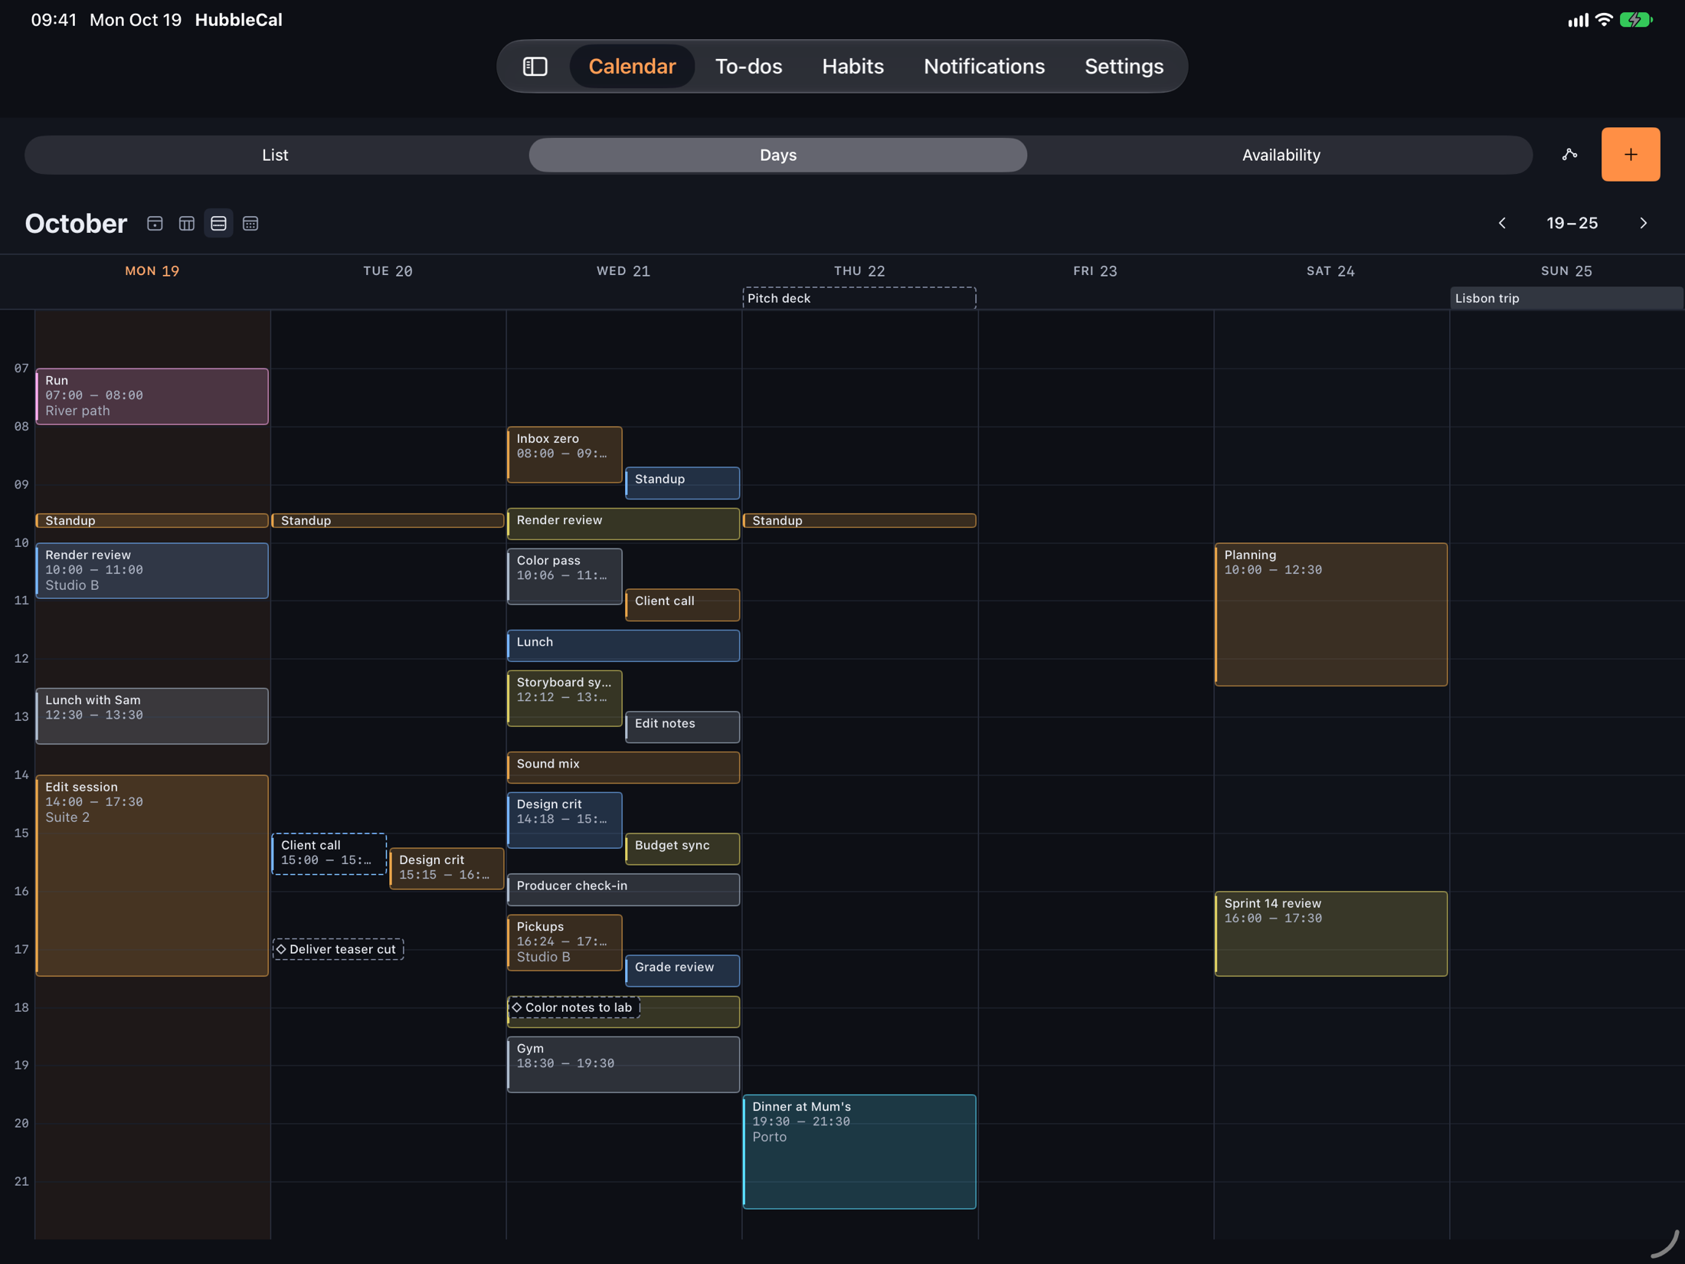The image size is (1685, 1264).
Task: Switch to three-column view icon
Action: (186, 224)
